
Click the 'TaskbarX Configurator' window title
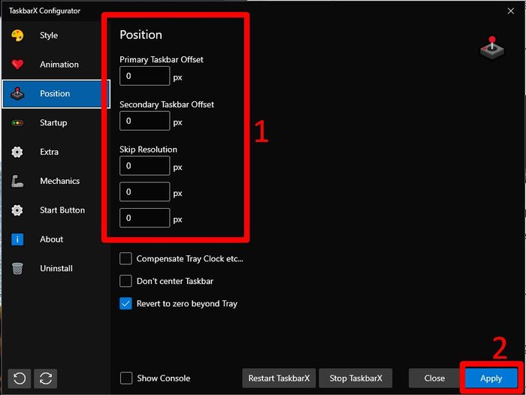coord(44,11)
